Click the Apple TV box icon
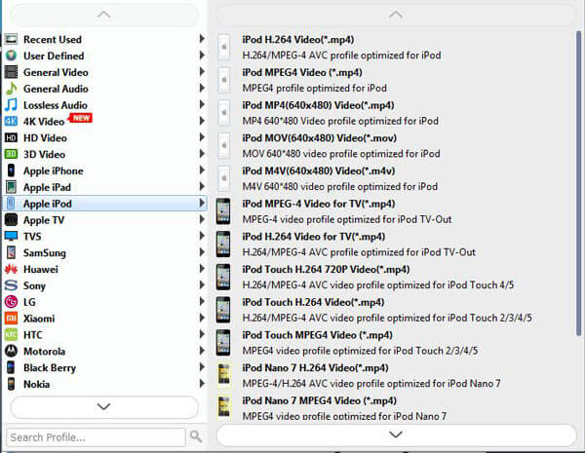 pos(11,219)
